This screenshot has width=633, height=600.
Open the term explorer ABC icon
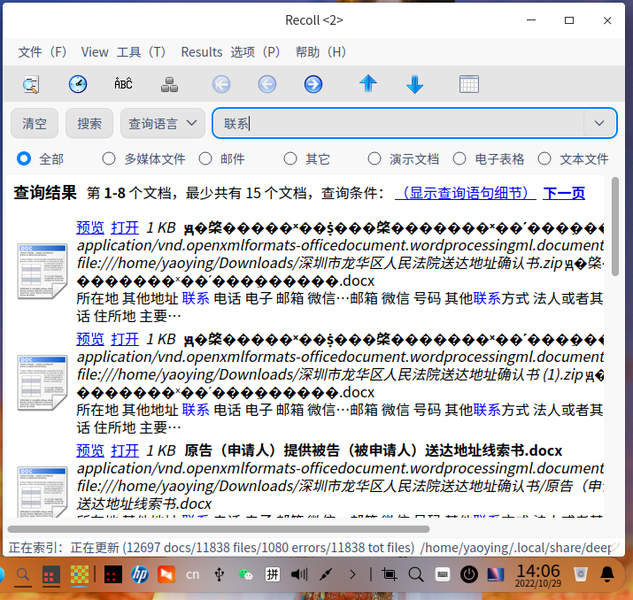point(123,85)
